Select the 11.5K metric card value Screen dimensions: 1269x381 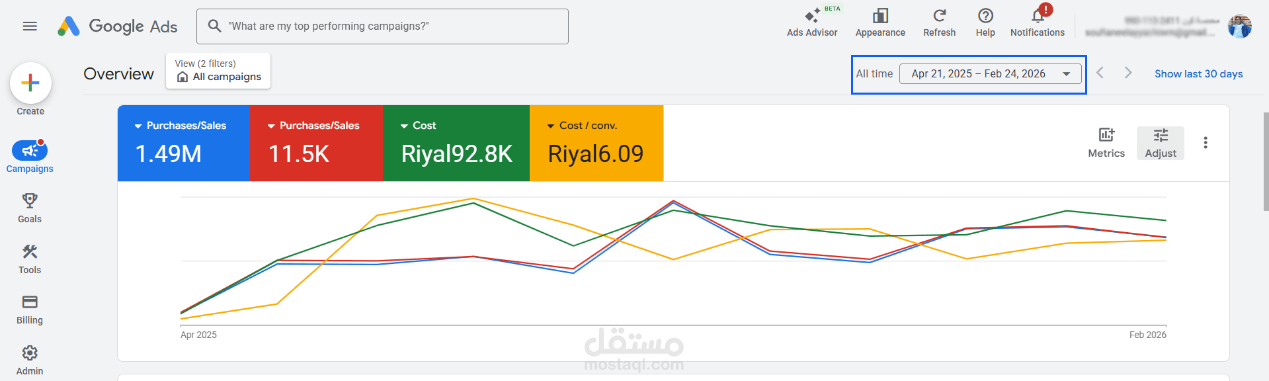click(299, 154)
